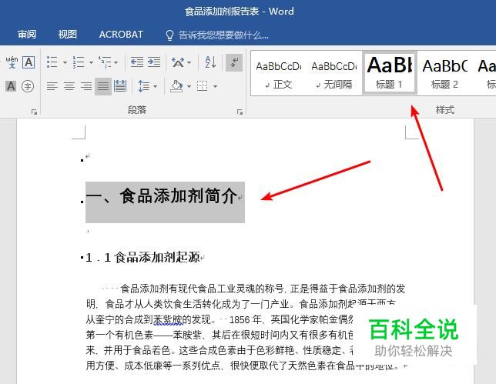Align text to the left
The image size is (496, 384).
[52, 86]
